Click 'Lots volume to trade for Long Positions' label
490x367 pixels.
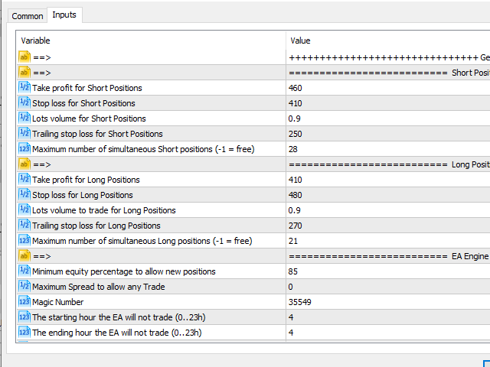click(104, 210)
